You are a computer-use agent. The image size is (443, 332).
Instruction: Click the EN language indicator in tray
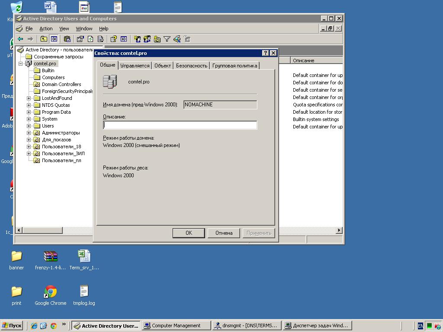tap(420, 326)
